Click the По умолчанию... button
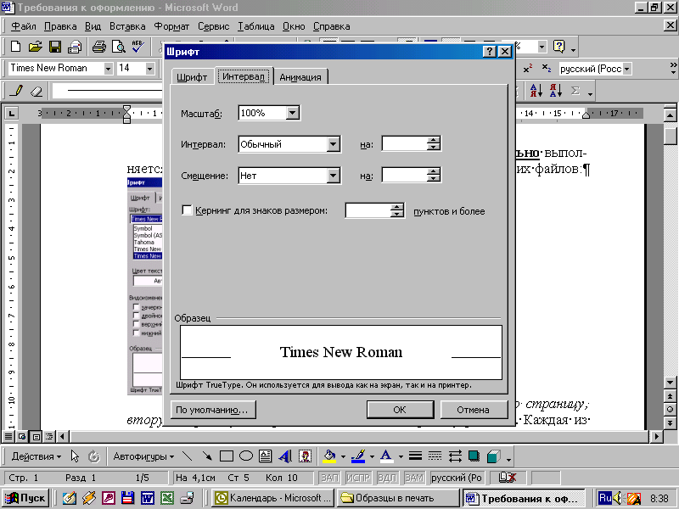Viewport: 679px width, 509px height. coord(213,410)
